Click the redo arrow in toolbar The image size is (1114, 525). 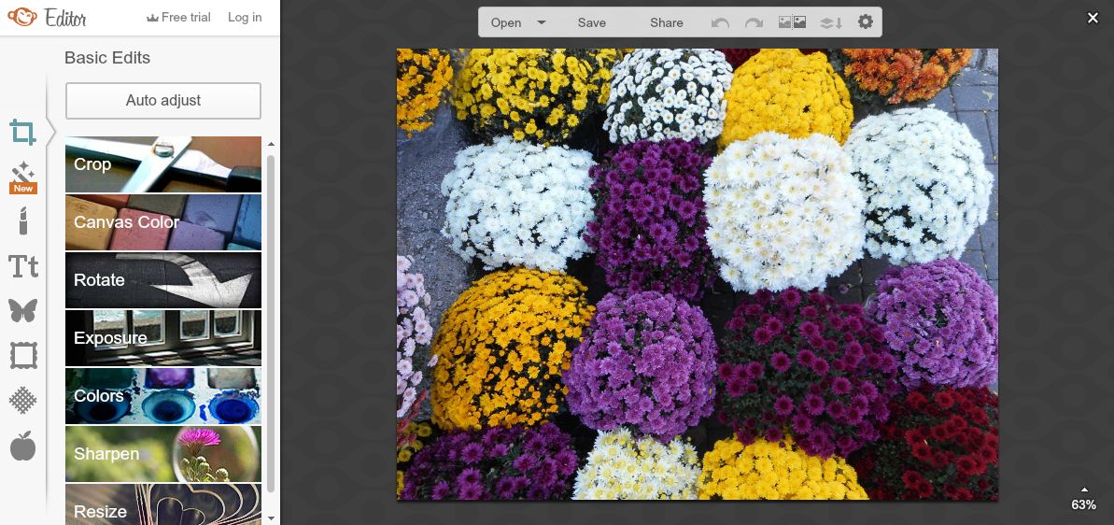754,22
